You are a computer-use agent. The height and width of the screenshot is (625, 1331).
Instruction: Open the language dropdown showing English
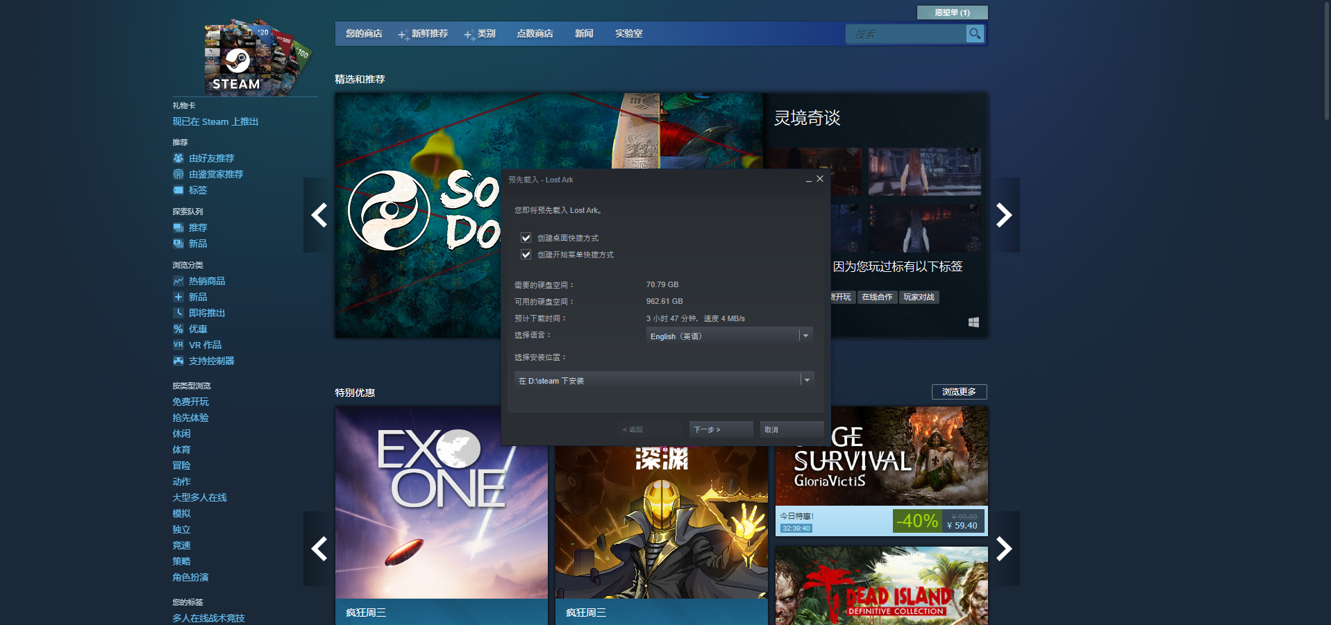click(729, 336)
